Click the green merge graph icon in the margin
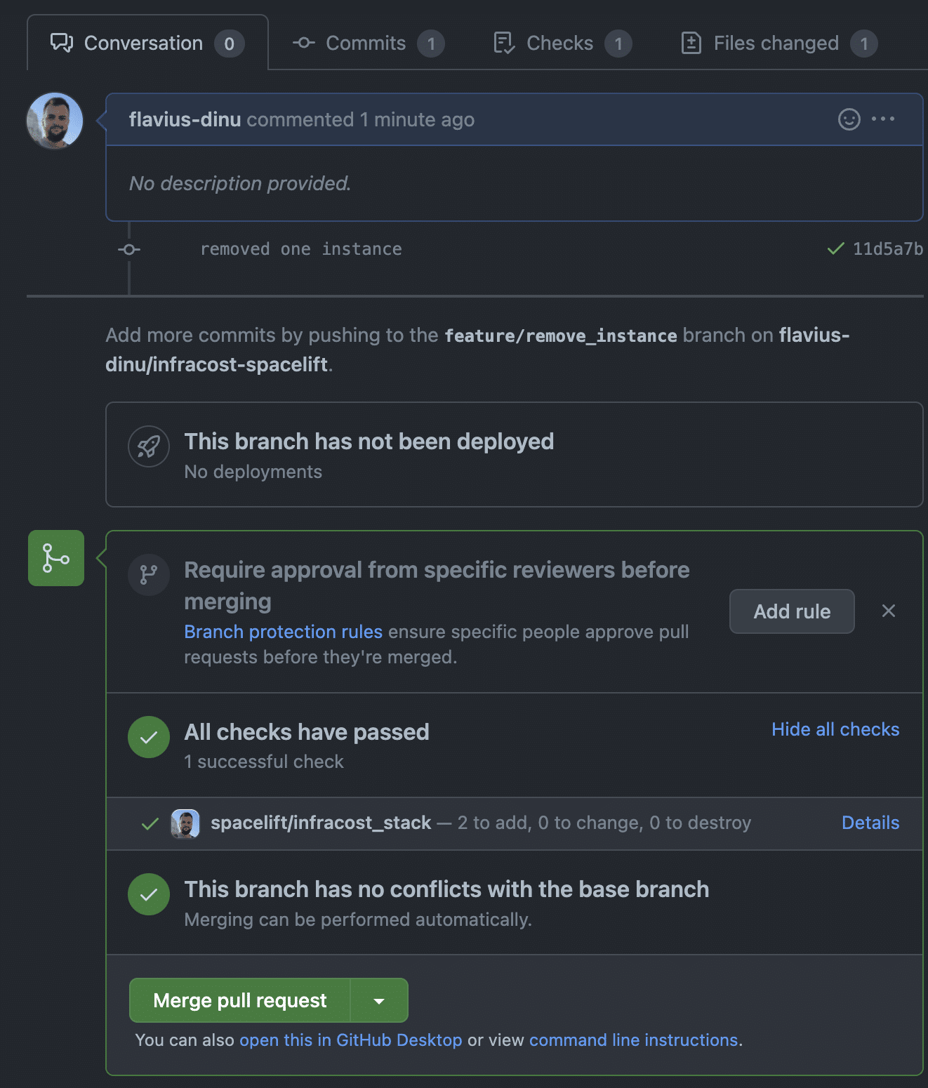This screenshot has width=928, height=1088. (x=55, y=558)
